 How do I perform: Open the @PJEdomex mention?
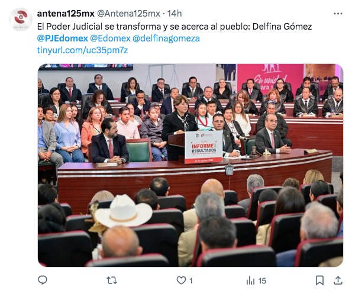click(x=62, y=38)
